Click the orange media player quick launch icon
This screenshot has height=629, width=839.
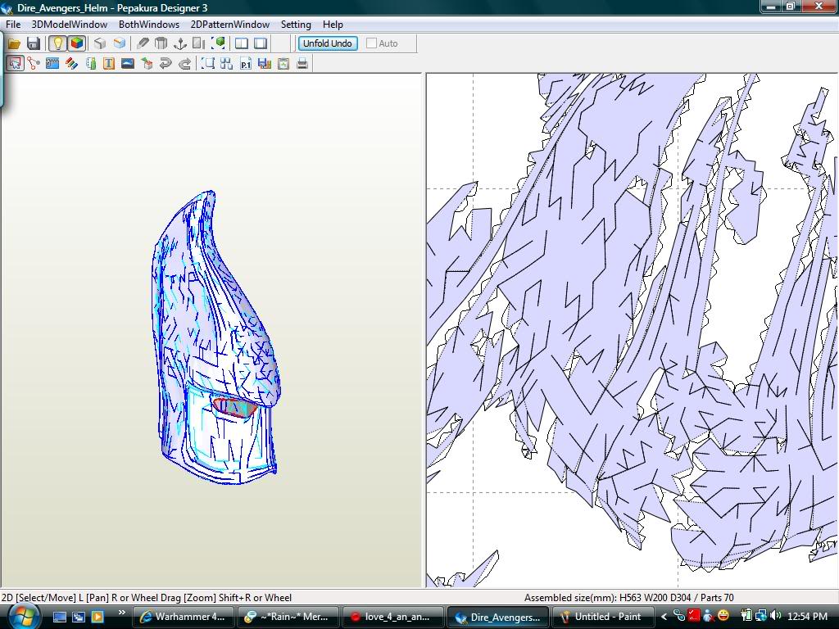click(x=98, y=617)
